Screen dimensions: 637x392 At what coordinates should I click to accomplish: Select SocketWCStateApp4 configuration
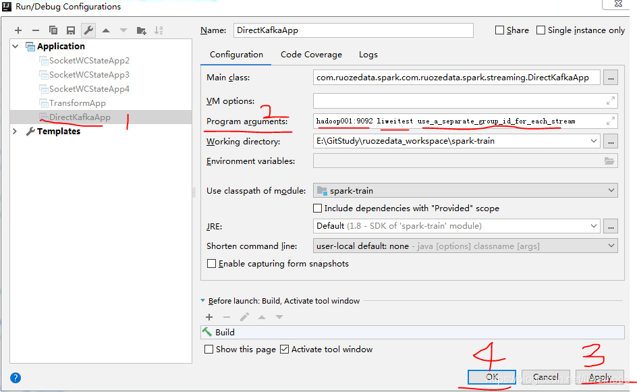(89, 89)
